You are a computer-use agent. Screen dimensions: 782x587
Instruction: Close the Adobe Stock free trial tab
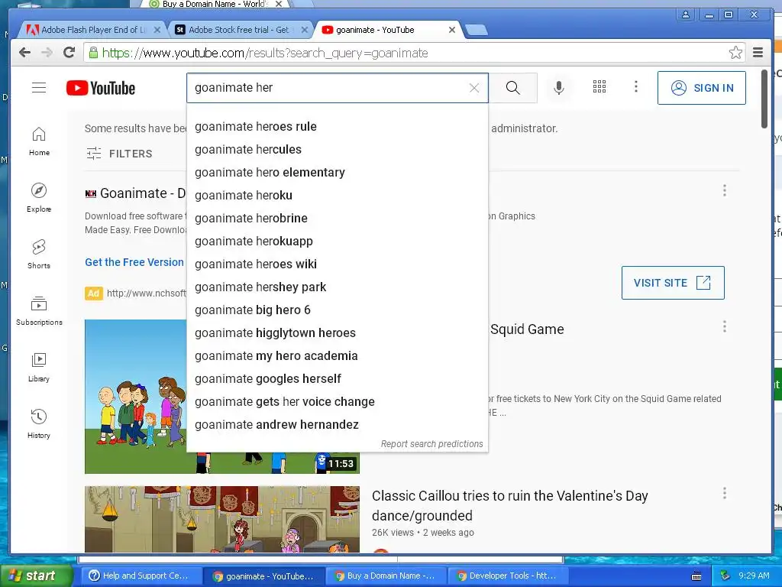tap(304, 30)
